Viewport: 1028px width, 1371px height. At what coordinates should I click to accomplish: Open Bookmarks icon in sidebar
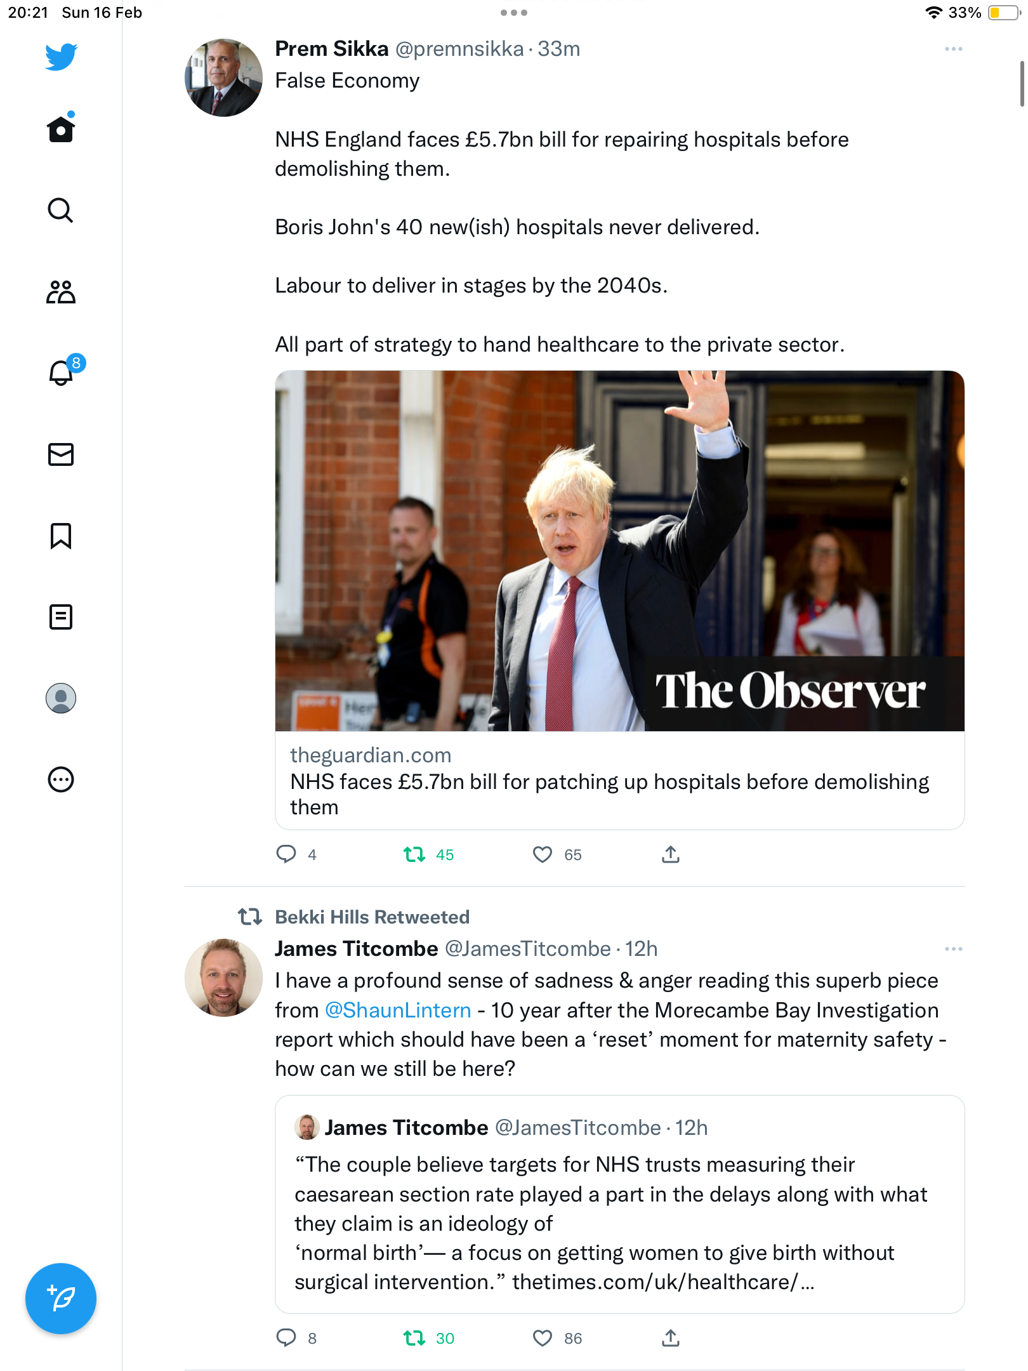coord(61,536)
